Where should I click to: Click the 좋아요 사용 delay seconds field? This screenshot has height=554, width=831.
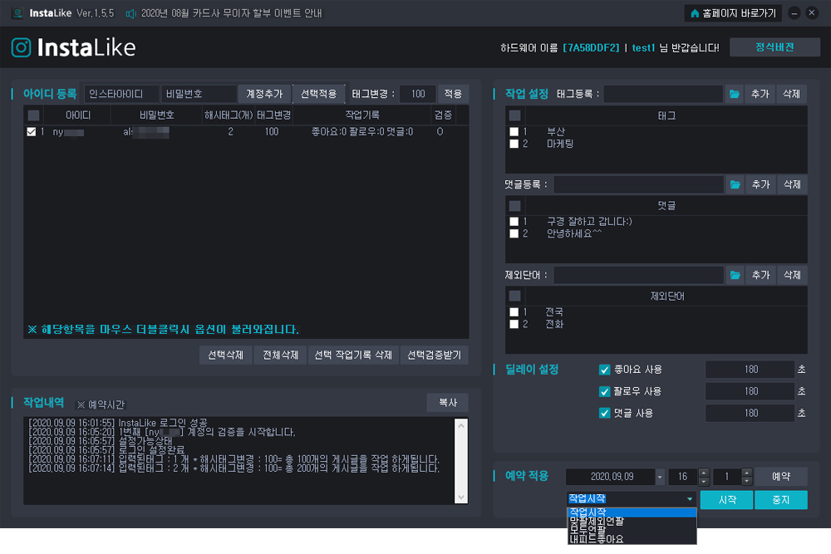(750, 370)
